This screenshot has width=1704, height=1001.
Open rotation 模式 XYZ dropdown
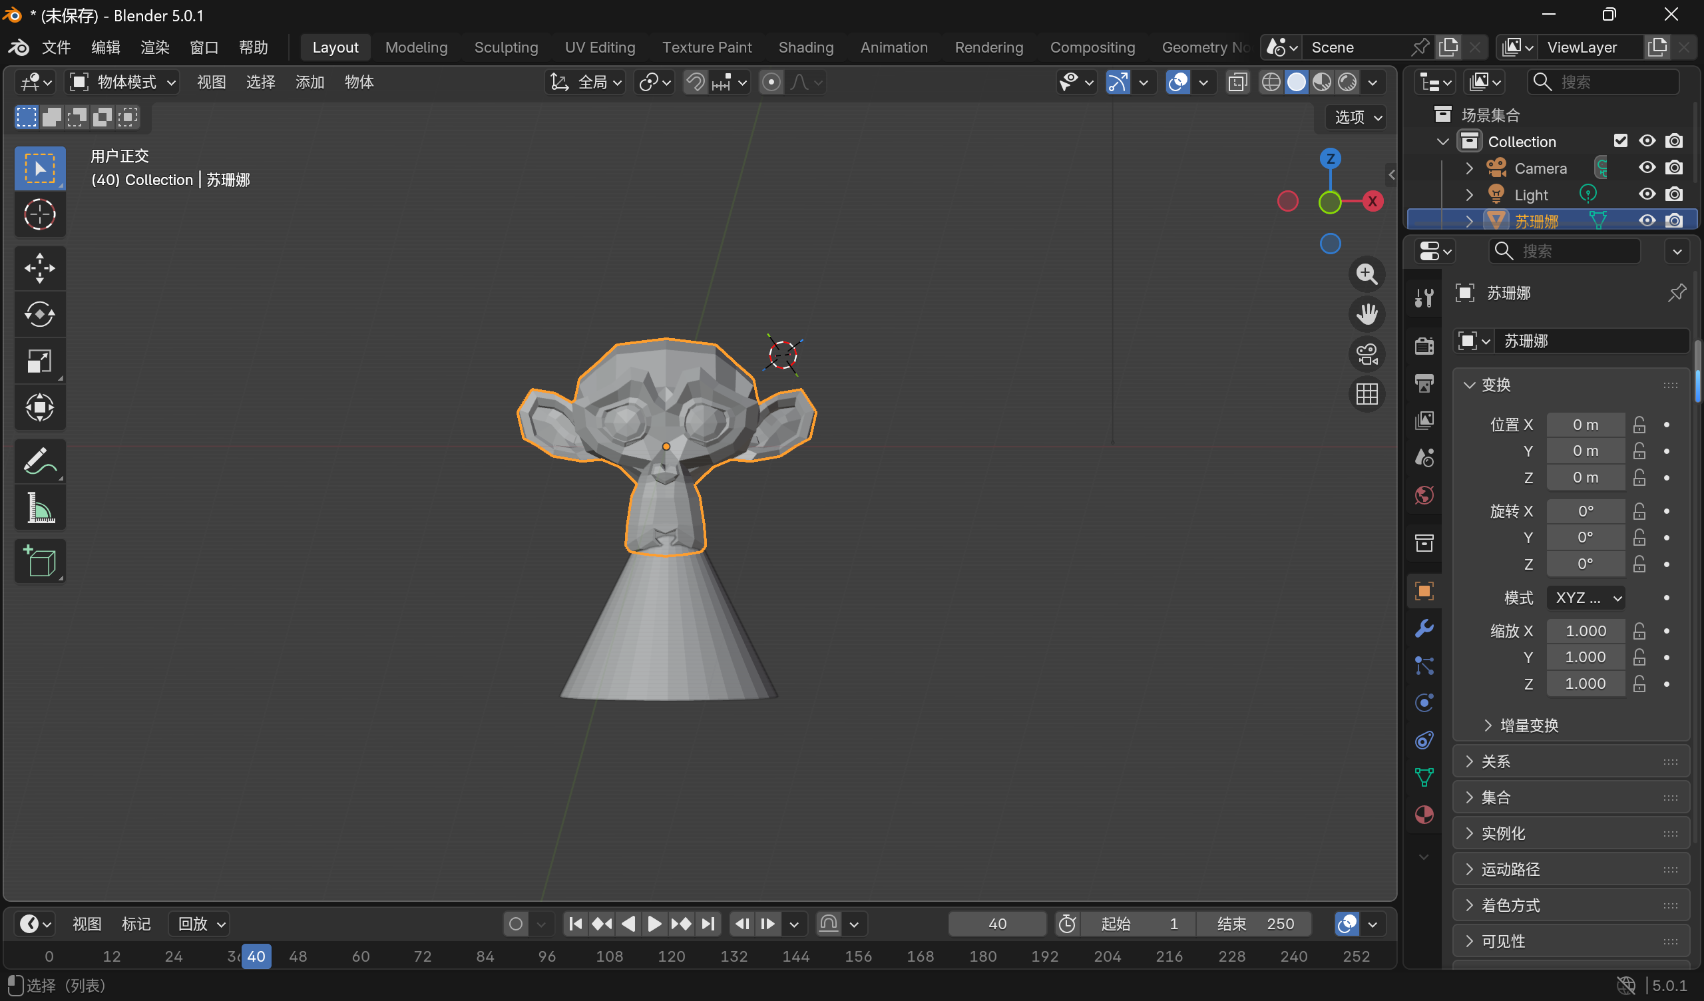(x=1586, y=598)
